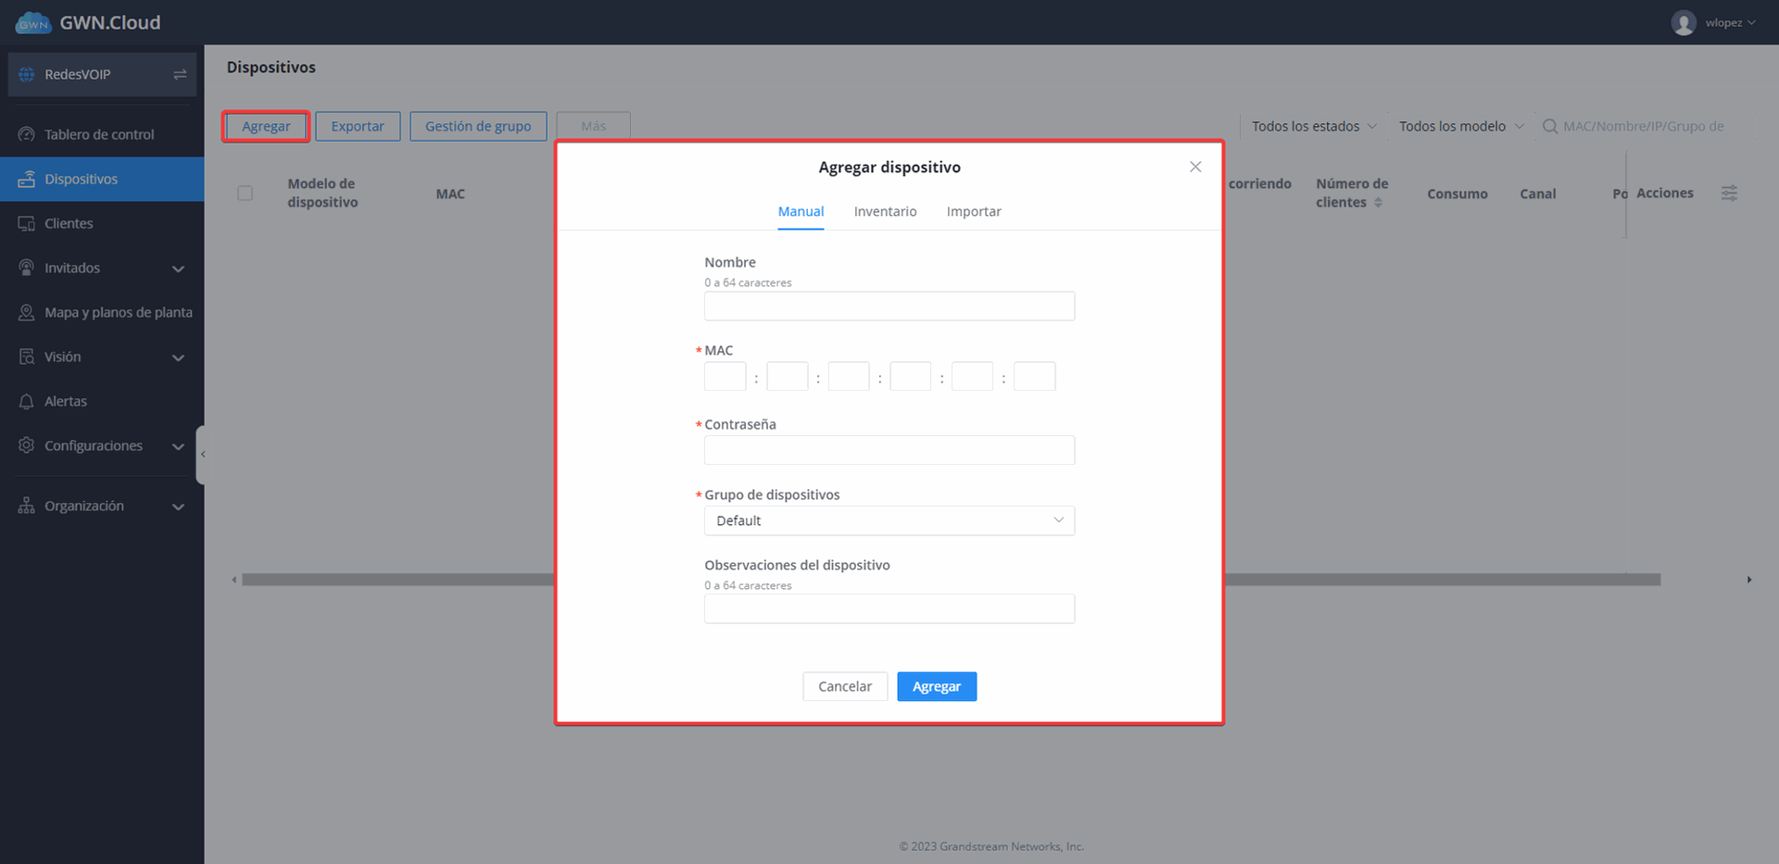Click the Observaciones del dispositivo field
Viewport: 1779px width, 864px height.
point(889,608)
